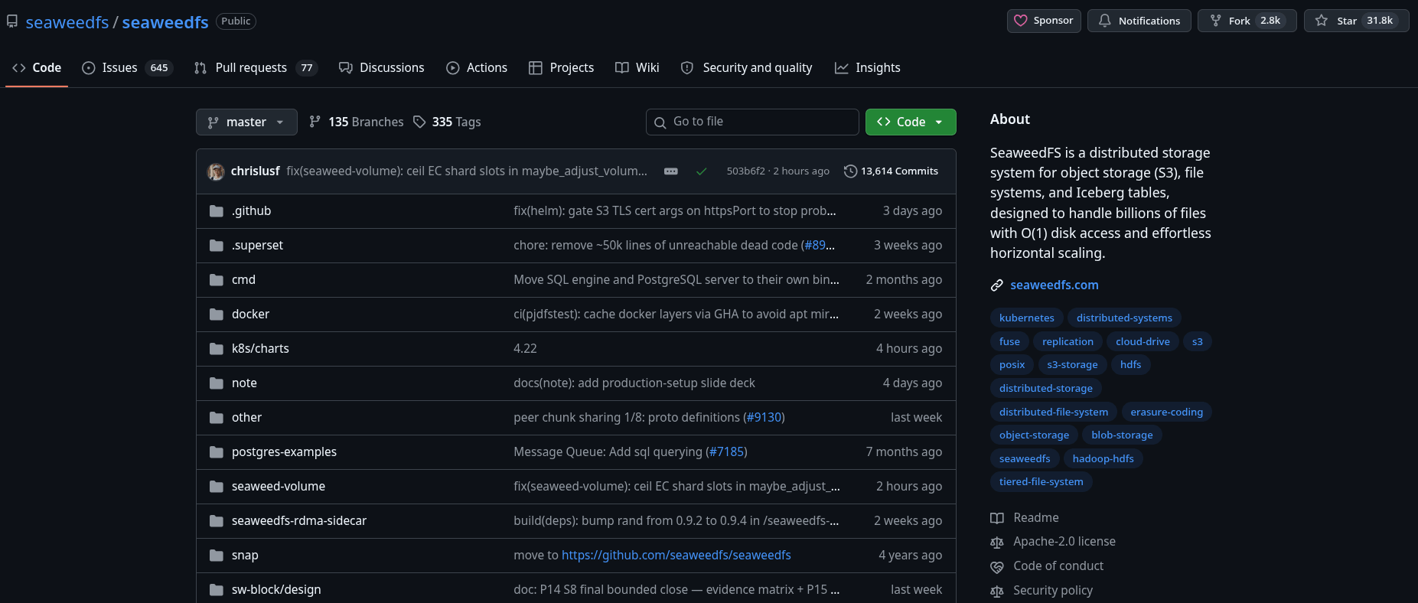Image resolution: width=1418 pixels, height=603 pixels.
Task: View the 335 Tags link
Action: 447,122
